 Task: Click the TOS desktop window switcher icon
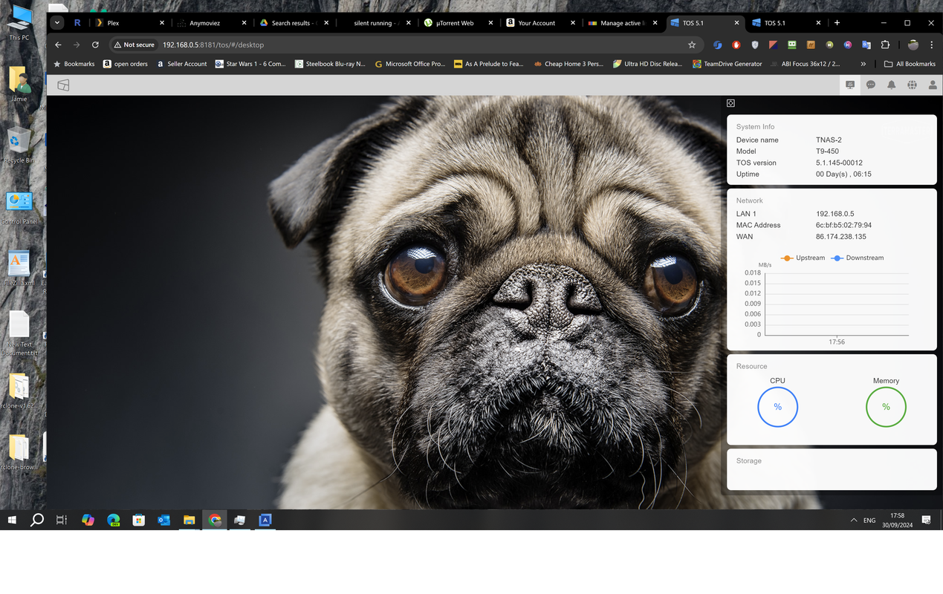coord(63,85)
